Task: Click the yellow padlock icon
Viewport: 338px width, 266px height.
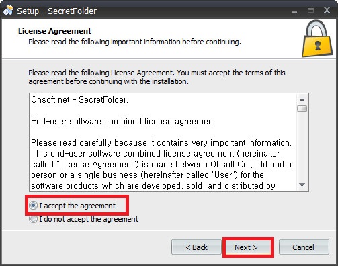Action: pyautogui.click(x=317, y=39)
